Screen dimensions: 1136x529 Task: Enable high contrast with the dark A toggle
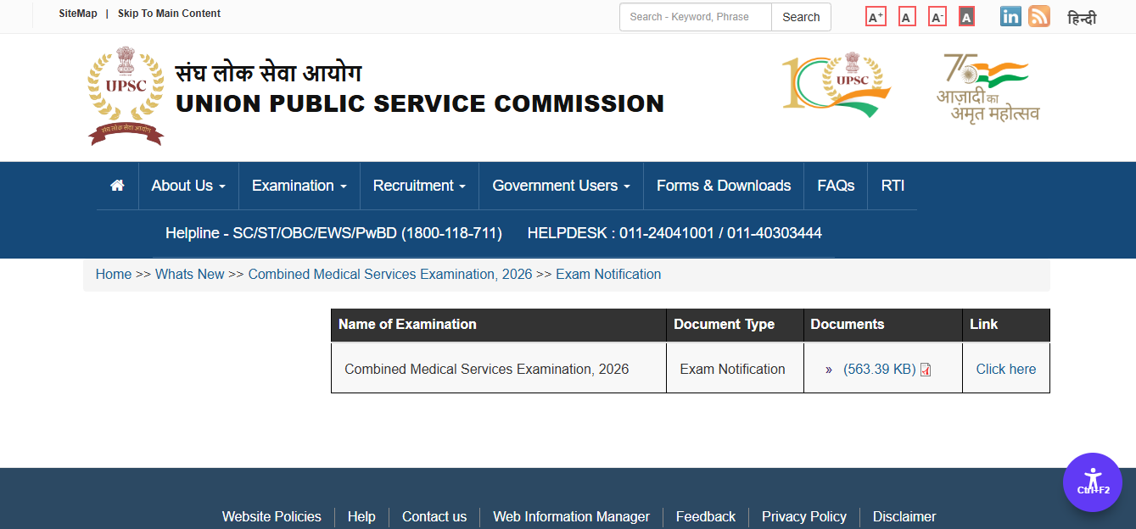[x=966, y=15]
